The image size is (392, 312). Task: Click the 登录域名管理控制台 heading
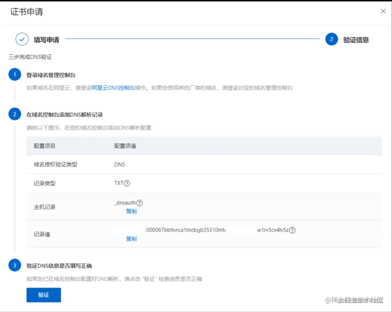tap(51, 75)
